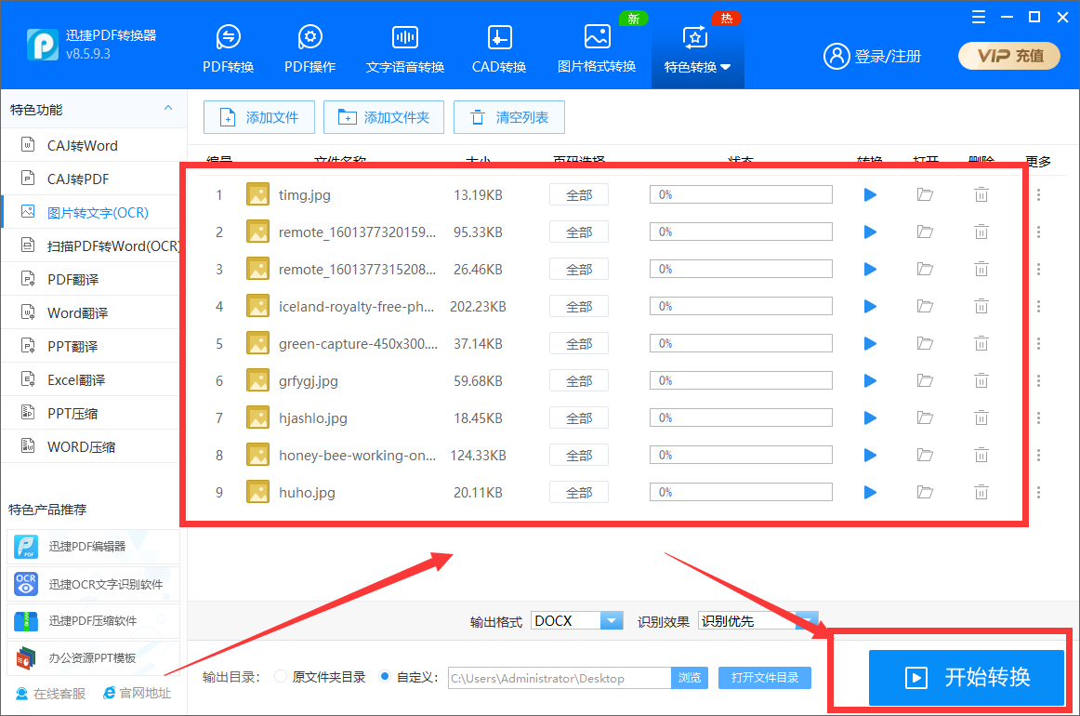This screenshot has height=716, width=1080.
Task: Click page selection 全部 for iceland-royalty-free
Action: click(578, 307)
